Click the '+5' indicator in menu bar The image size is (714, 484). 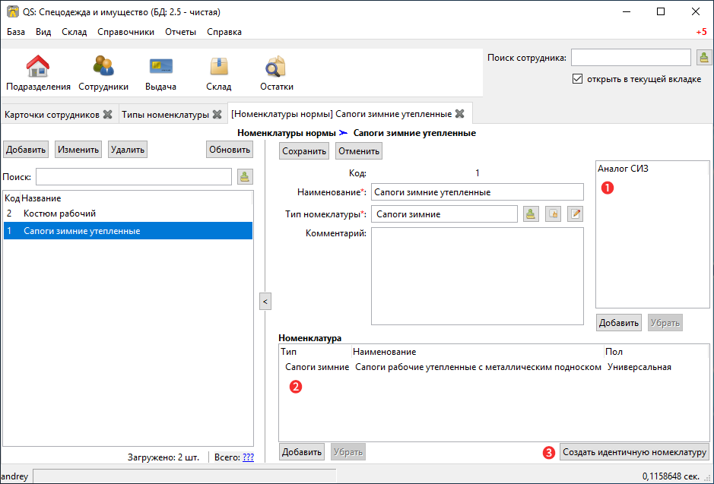tap(701, 32)
